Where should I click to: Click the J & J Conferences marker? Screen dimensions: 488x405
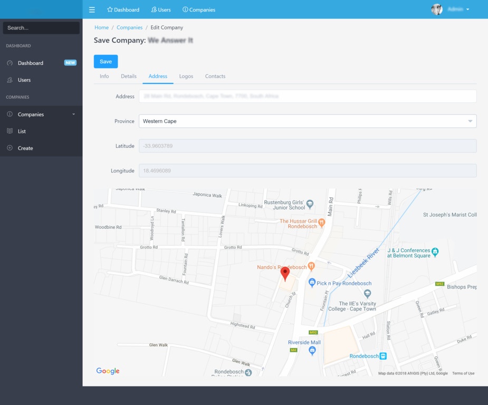[435, 252]
